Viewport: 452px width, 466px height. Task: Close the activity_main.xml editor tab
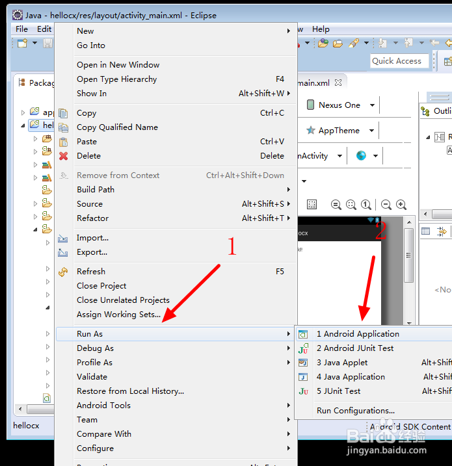tap(338, 83)
